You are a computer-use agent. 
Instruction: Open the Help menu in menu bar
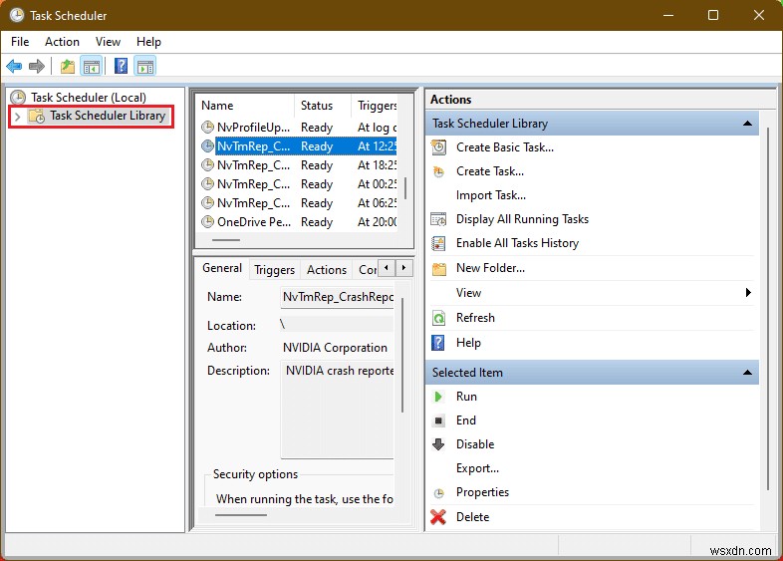148,42
